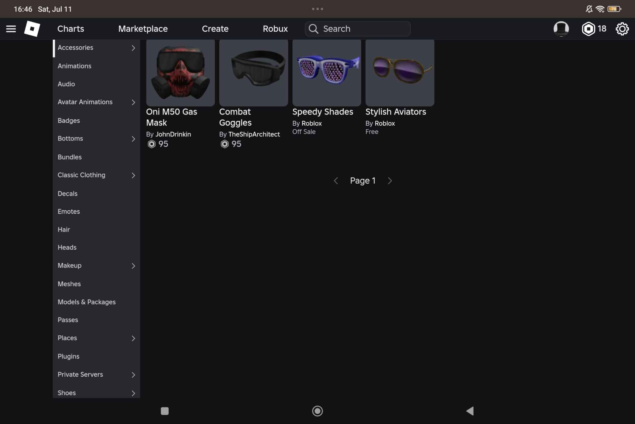Click the Combat Goggles thumbnail

(x=253, y=73)
